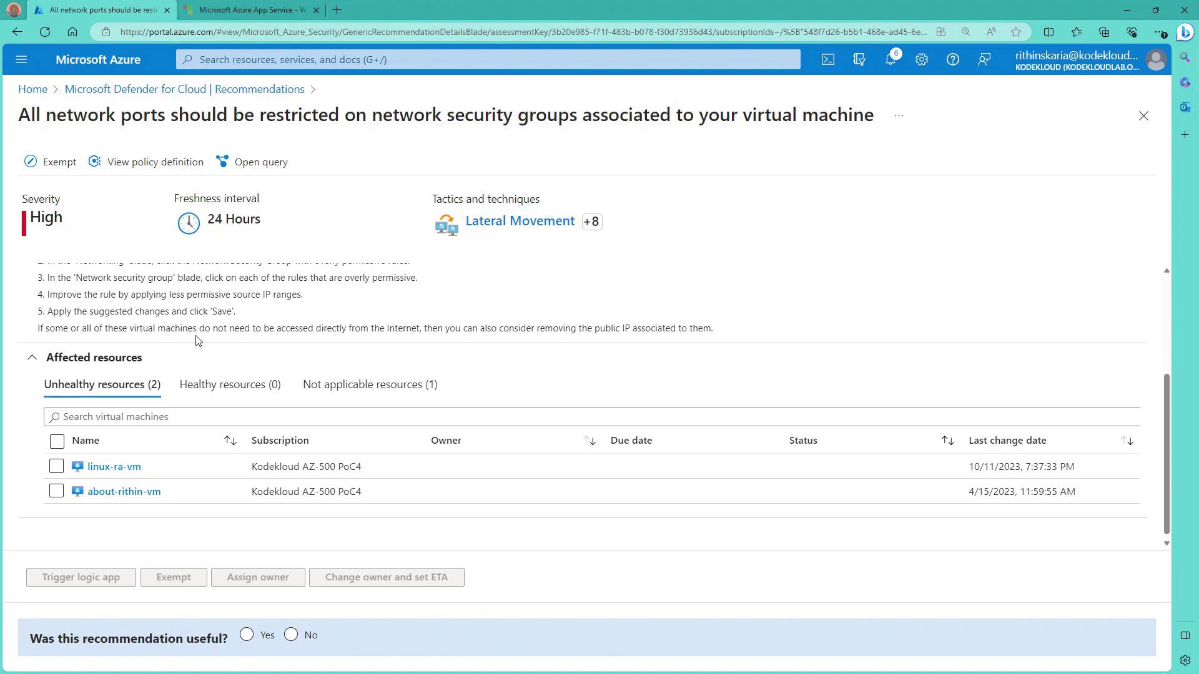Select Yes for recommendation useful
This screenshot has height=674, width=1199.
247,635
